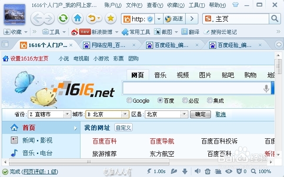Toggle the 高速 high-speed mode button

click(174, 19)
